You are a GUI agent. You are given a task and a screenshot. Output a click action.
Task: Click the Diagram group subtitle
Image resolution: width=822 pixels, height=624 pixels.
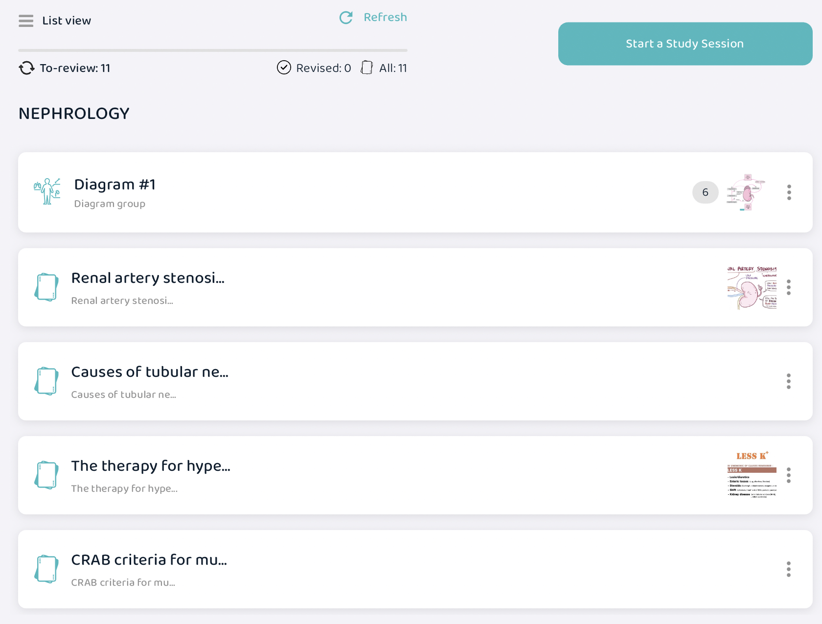pyautogui.click(x=110, y=204)
